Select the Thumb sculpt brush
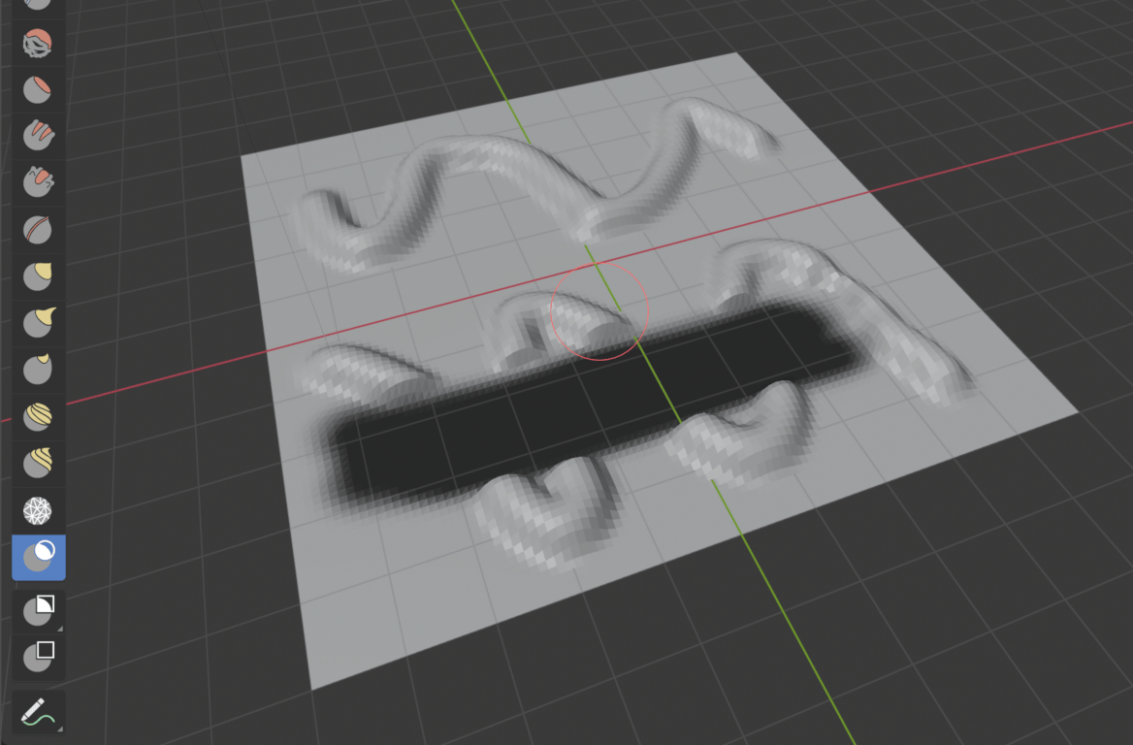Screen dimensions: 1133x745 38,368
